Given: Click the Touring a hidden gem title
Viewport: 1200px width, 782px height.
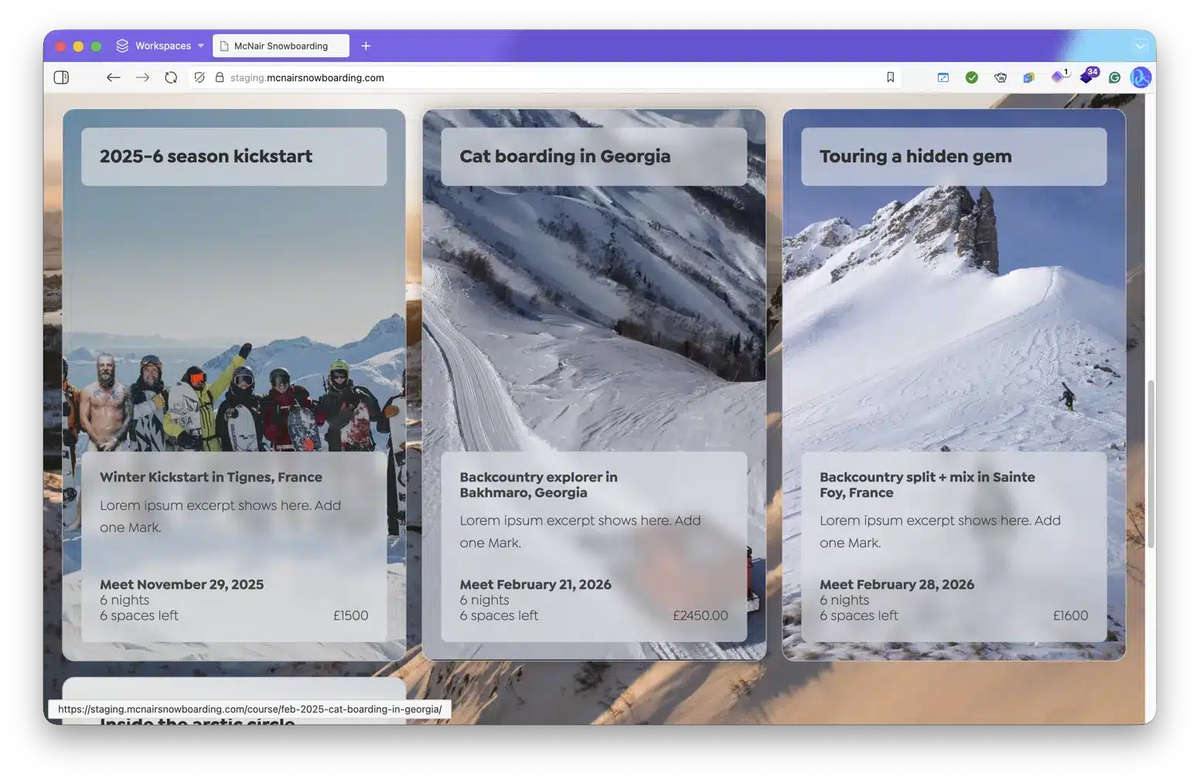Looking at the screenshot, I should click(915, 156).
